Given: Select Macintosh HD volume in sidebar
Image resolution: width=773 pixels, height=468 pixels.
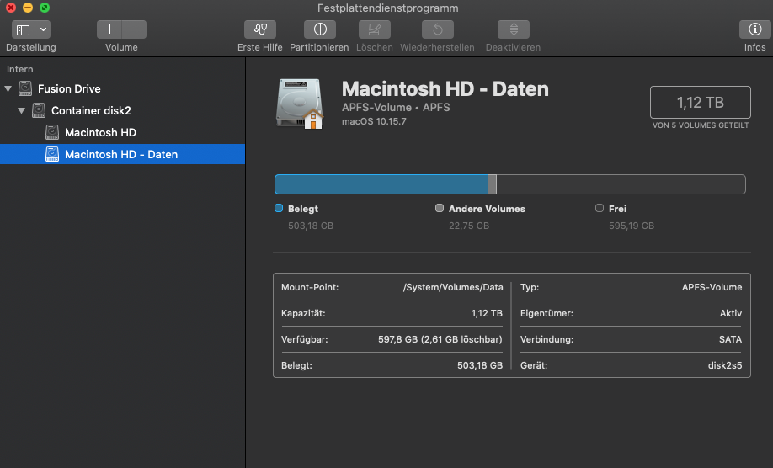Looking at the screenshot, I should point(100,132).
